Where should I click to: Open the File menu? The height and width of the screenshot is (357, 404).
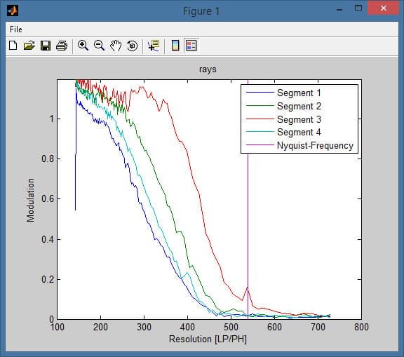16,29
